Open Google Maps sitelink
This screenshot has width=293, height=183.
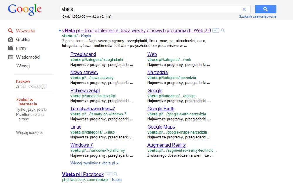point(161,127)
